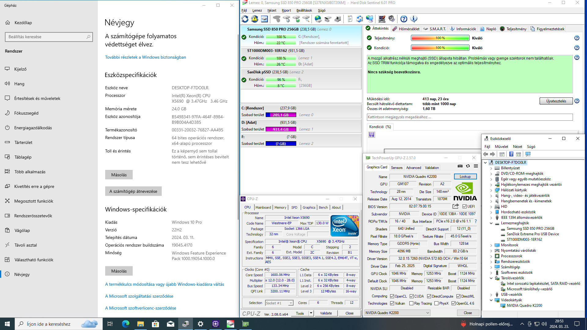Click the BIOS export share arrow icon
Image resolution: width=587 pixels, height=330 pixels.
point(456,206)
